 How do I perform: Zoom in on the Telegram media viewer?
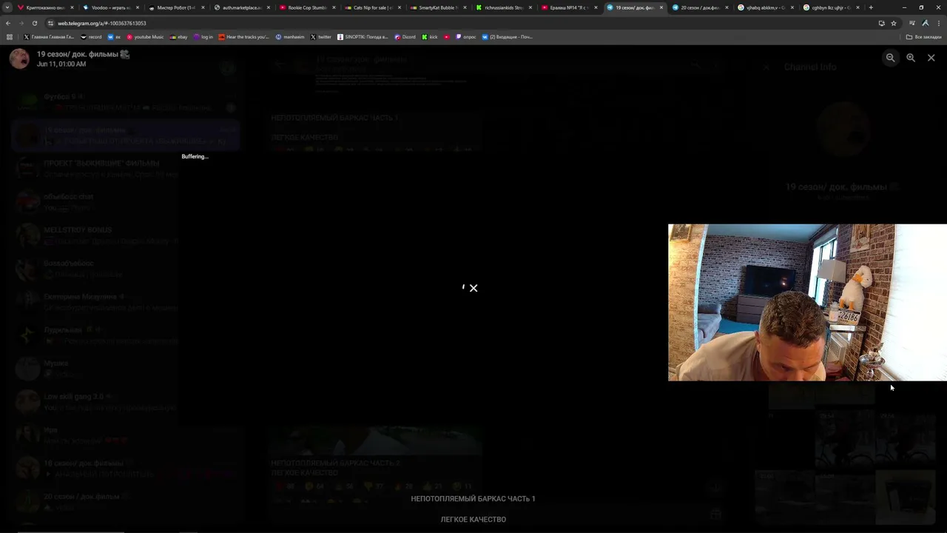911,58
